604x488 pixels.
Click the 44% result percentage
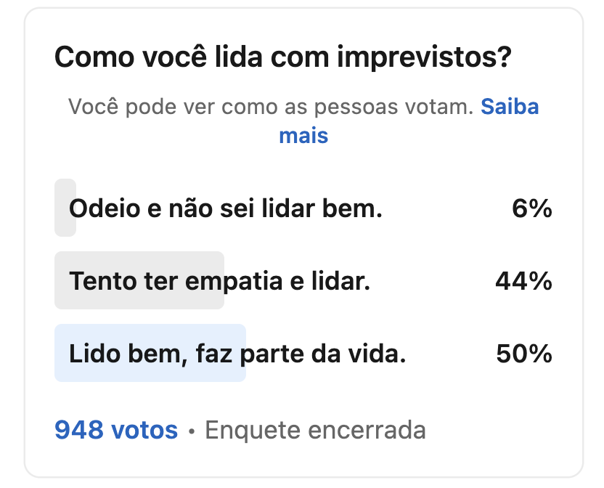(x=523, y=281)
